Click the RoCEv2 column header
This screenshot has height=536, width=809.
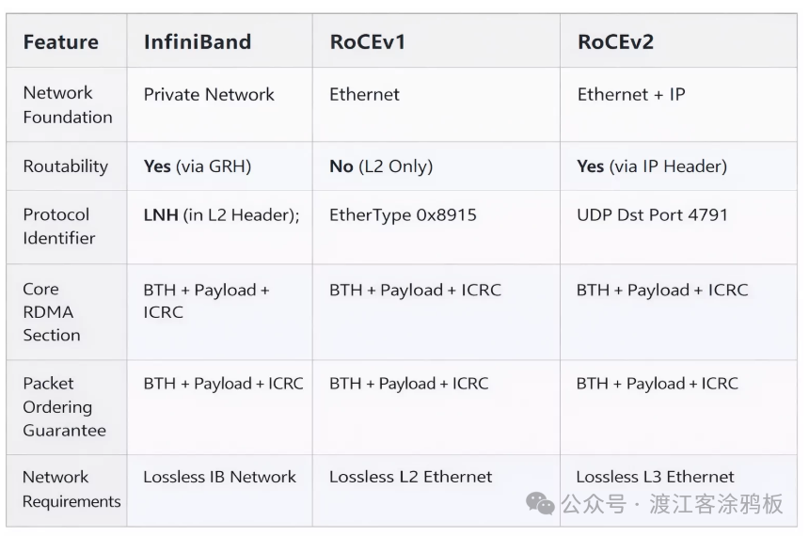pyautogui.click(x=615, y=42)
